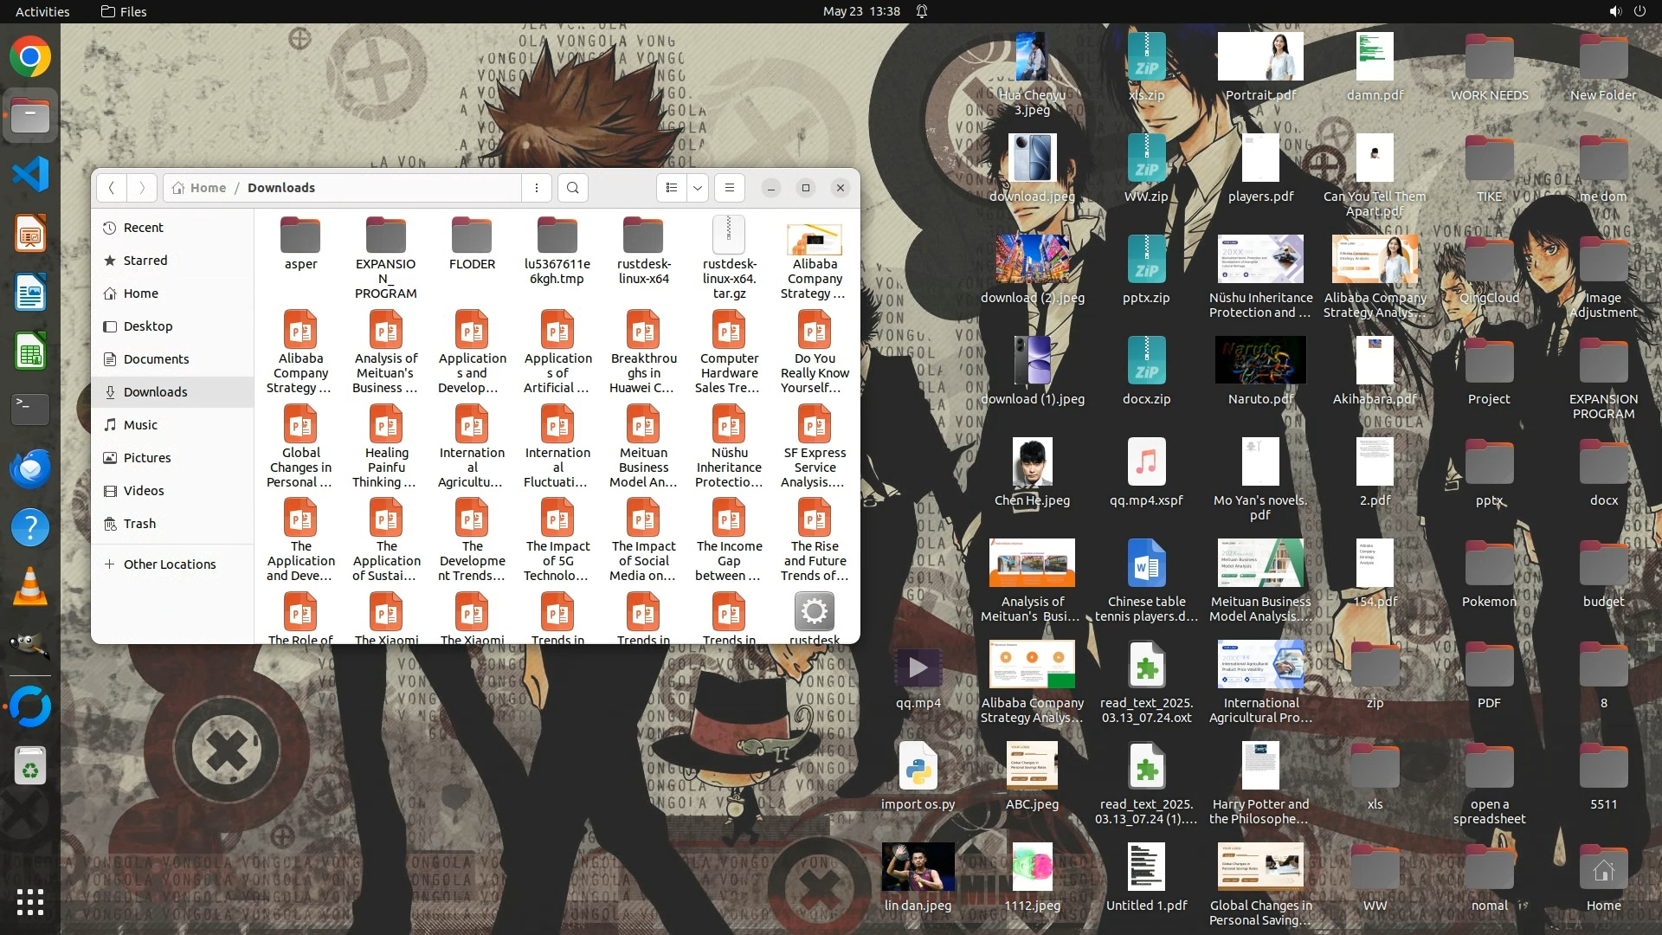The image size is (1662, 935).
Task: Open Google Chrome from the dock
Action: pos(30,57)
